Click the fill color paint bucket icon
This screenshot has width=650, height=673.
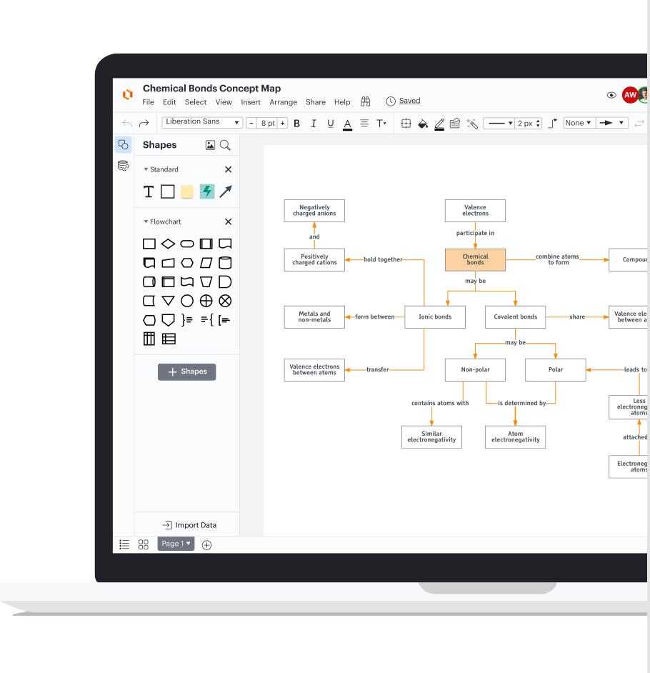[423, 124]
